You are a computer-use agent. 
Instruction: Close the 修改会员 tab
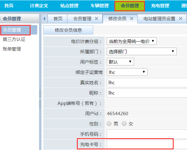tap(132, 18)
